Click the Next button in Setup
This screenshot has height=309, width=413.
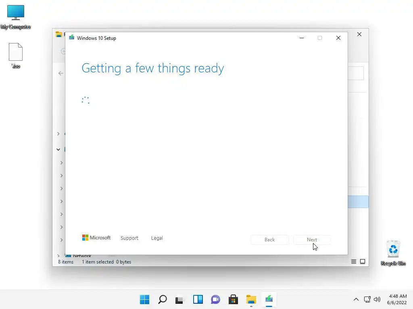click(x=312, y=240)
